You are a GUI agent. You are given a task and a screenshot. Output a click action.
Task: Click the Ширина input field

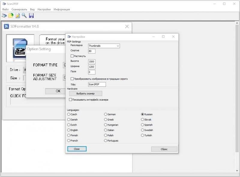92,67
